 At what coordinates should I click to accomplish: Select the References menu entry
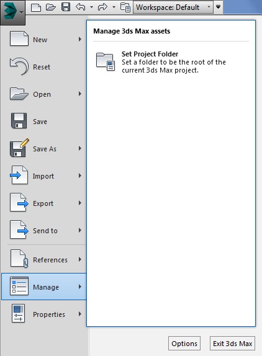[x=43, y=259]
